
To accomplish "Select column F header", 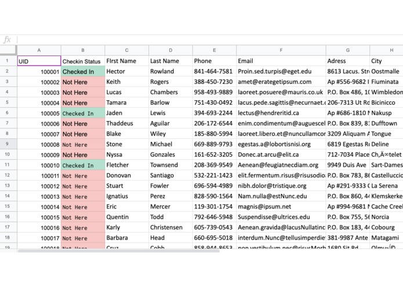I will (281, 50).
